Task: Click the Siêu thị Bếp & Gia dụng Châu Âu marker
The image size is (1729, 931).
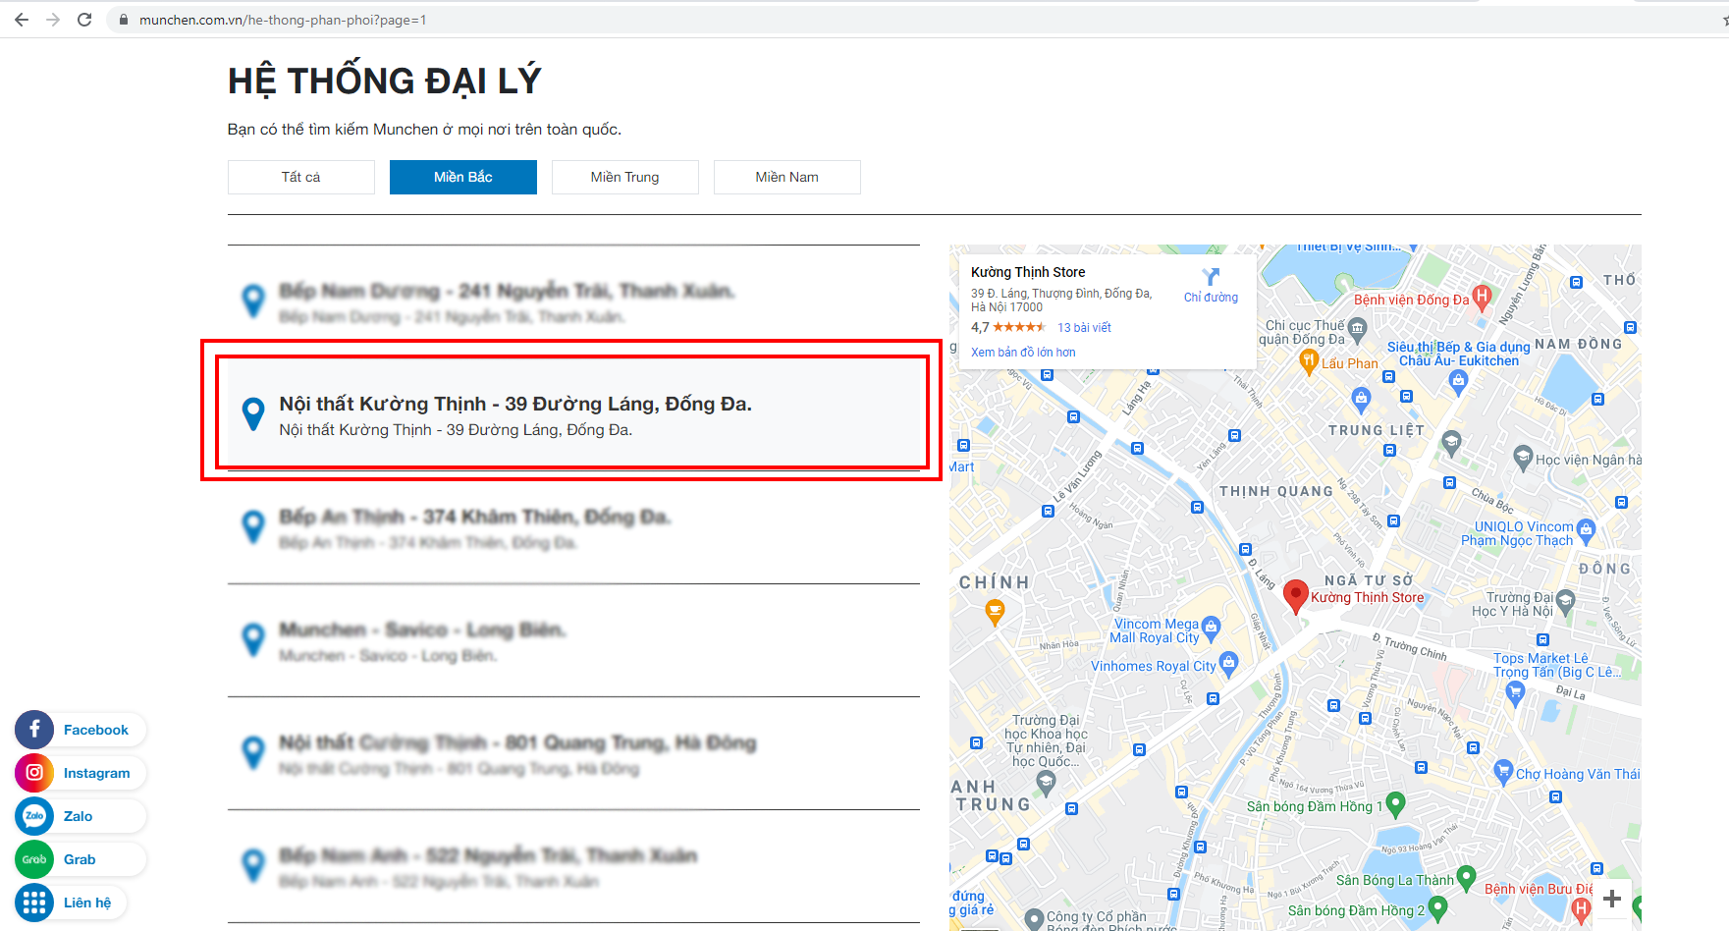Action: coord(1459,382)
